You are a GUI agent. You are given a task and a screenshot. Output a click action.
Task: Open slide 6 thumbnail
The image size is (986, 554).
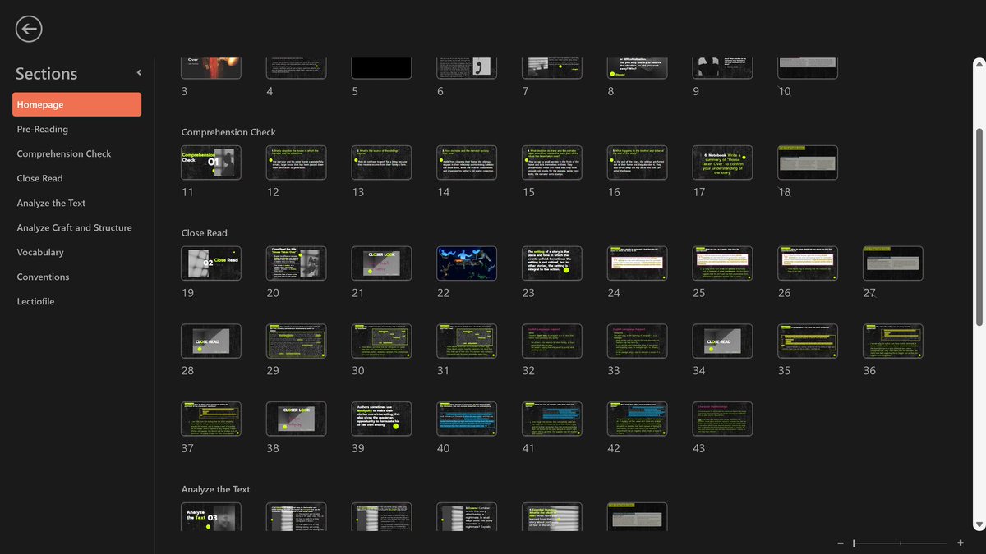(x=467, y=67)
